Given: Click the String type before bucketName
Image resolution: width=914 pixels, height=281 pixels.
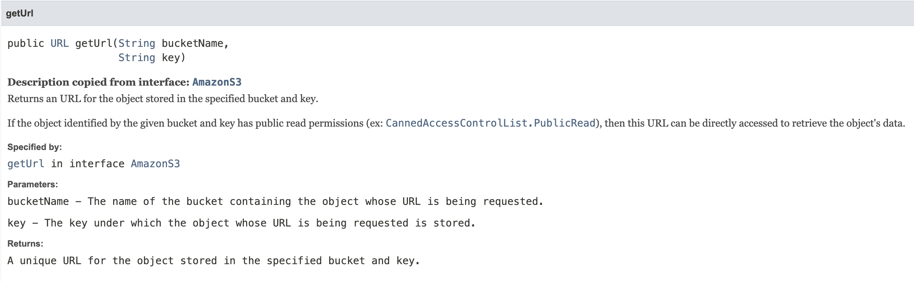Looking at the screenshot, I should pos(137,44).
